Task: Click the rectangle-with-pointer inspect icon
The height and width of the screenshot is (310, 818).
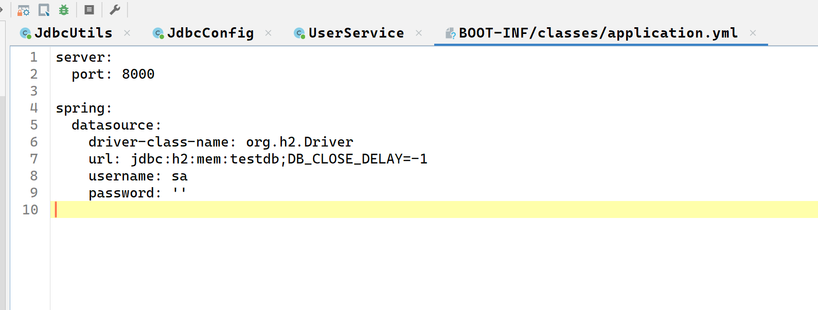Action: (x=44, y=10)
